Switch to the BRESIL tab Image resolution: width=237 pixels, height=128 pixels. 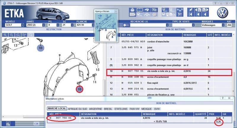click(x=108, y=109)
